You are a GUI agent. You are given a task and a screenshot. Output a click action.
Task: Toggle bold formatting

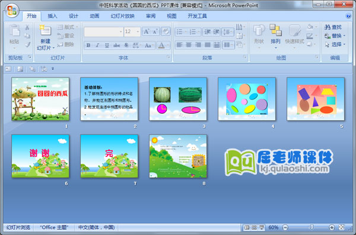(88, 46)
